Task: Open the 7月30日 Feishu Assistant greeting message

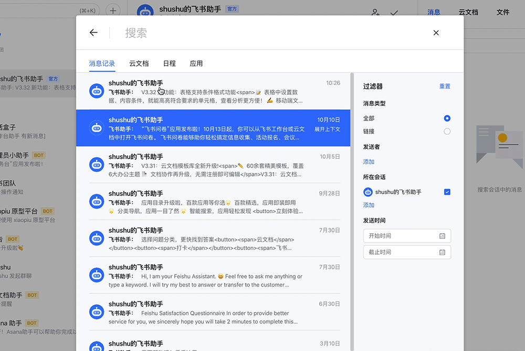Action: point(213,275)
